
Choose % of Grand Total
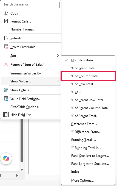[83, 68]
